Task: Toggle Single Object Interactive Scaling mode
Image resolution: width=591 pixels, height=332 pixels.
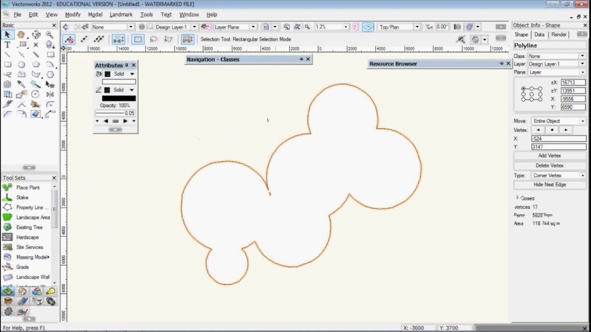Action: pos(84,39)
